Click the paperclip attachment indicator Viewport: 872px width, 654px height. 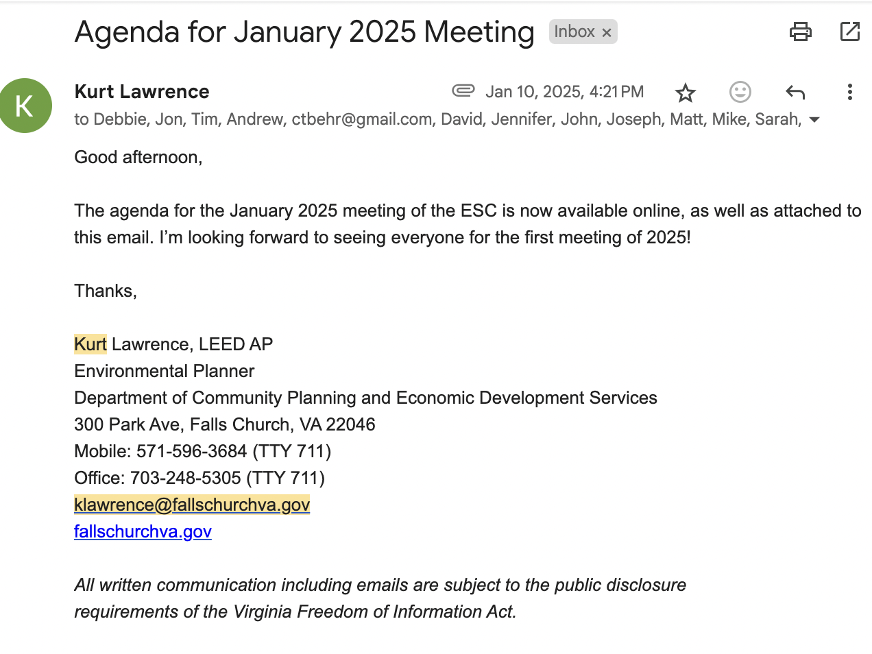[463, 90]
